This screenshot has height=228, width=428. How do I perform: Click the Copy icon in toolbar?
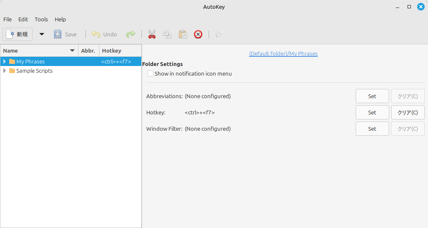pos(167,34)
